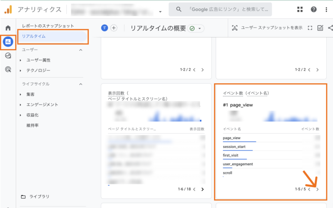Next page arrow in top-left card
This screenshot has width=333, height=208.
pyautogui.click(x=202, y=69)
